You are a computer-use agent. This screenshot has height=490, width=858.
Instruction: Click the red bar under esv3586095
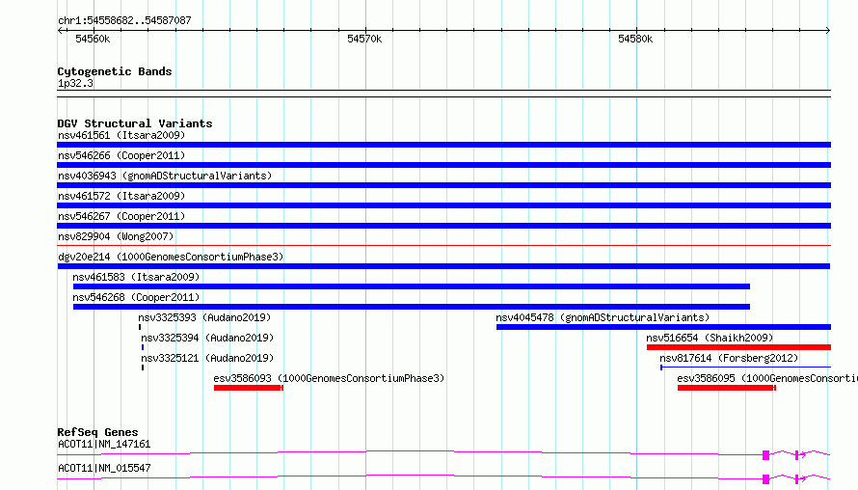point(727,388)
